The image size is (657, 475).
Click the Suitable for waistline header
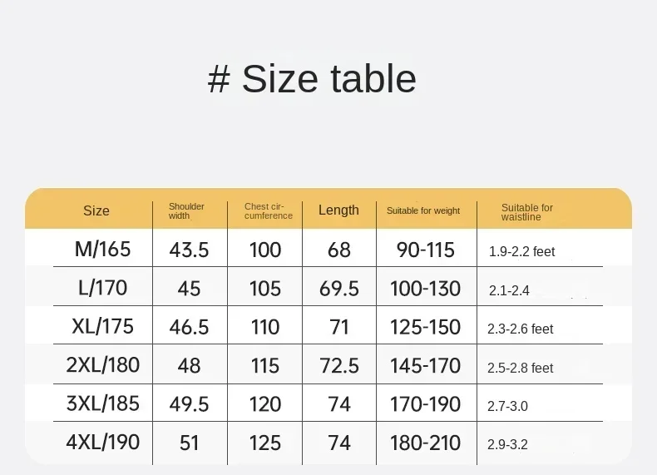coord(526,212)
